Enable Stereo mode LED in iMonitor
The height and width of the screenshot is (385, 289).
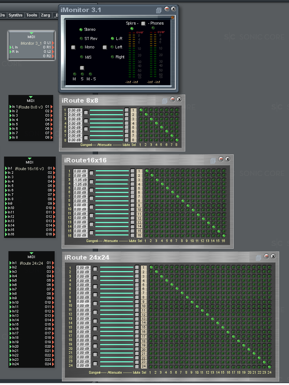81,30
